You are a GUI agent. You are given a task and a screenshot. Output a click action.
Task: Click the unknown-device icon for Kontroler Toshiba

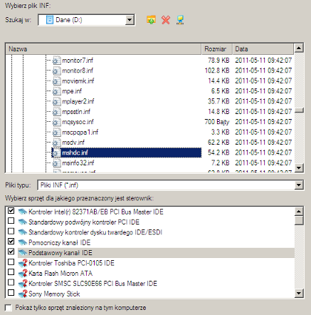pyautogui.click(x=23, y=263)
